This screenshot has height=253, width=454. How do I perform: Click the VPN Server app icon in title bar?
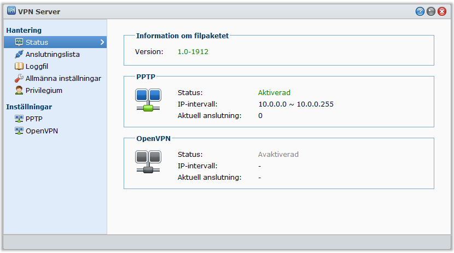pos(11,11)
